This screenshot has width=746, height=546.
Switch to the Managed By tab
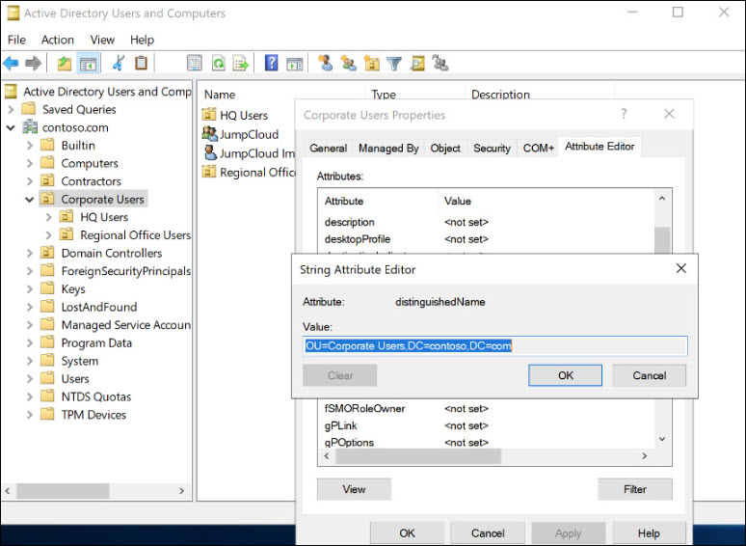coord(388,149)
